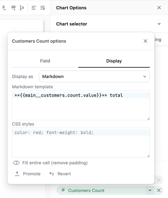Click the Promote button
The width and height of the screenshot is (168, 198).
tap(28, 174)
